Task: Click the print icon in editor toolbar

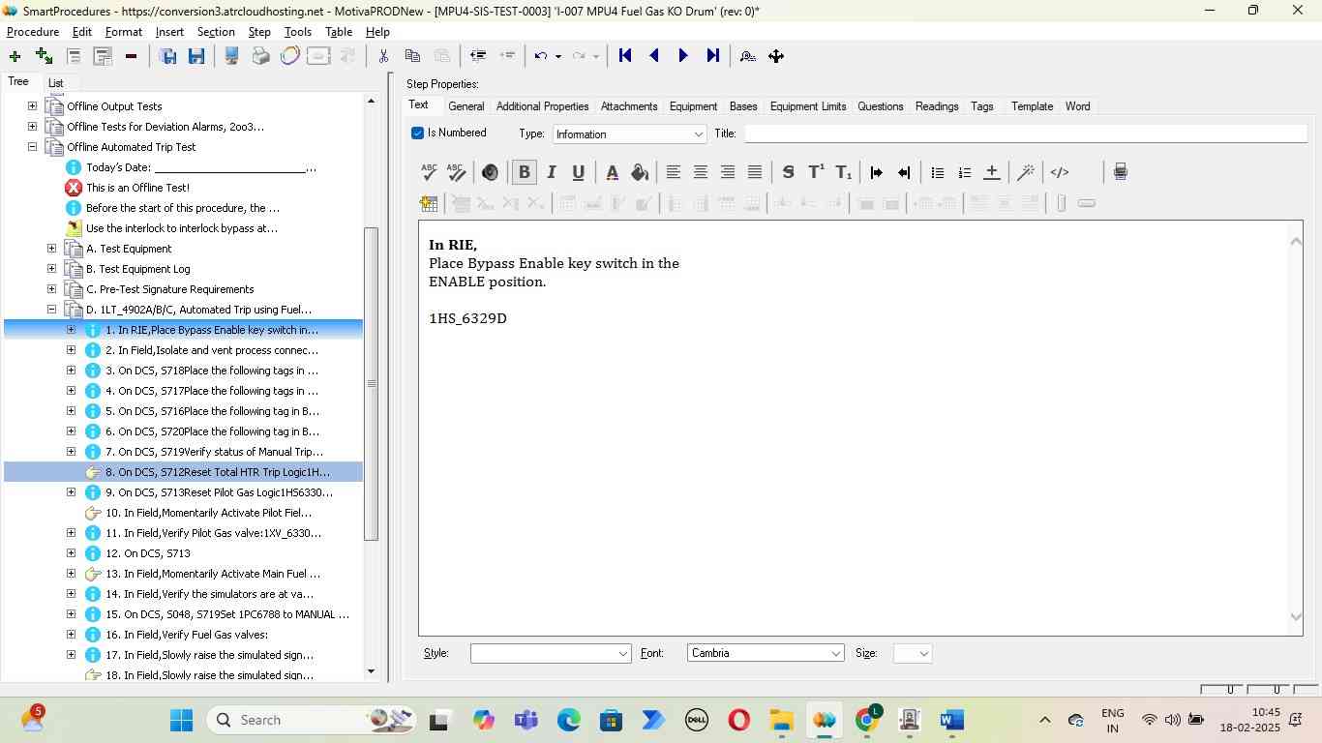Action: point(1120,172)
